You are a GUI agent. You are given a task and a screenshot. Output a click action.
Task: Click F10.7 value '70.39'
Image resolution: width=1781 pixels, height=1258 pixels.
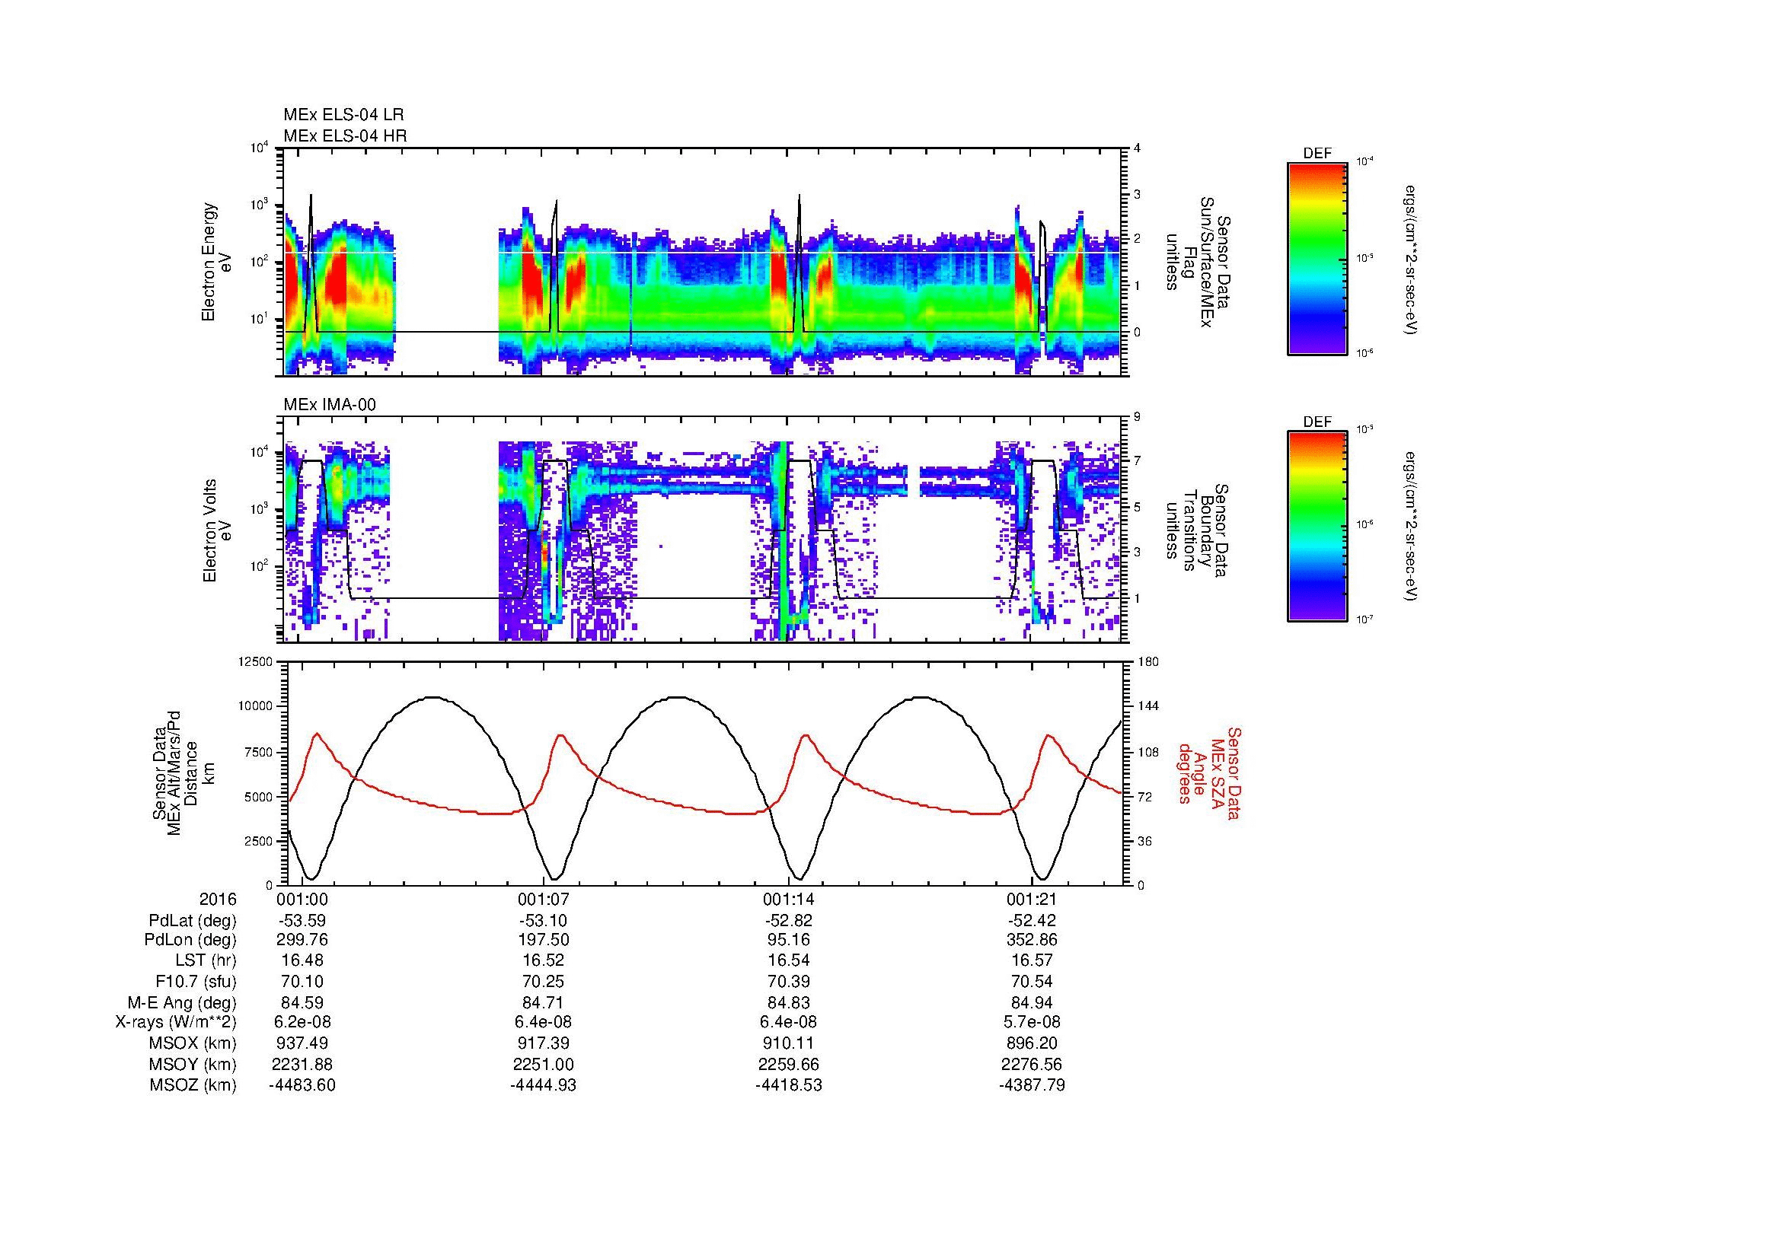pos(789,981)
